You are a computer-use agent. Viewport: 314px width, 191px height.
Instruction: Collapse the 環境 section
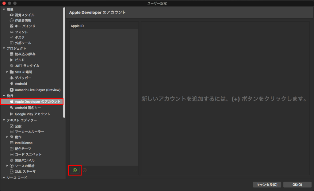[x=4, y=10]
